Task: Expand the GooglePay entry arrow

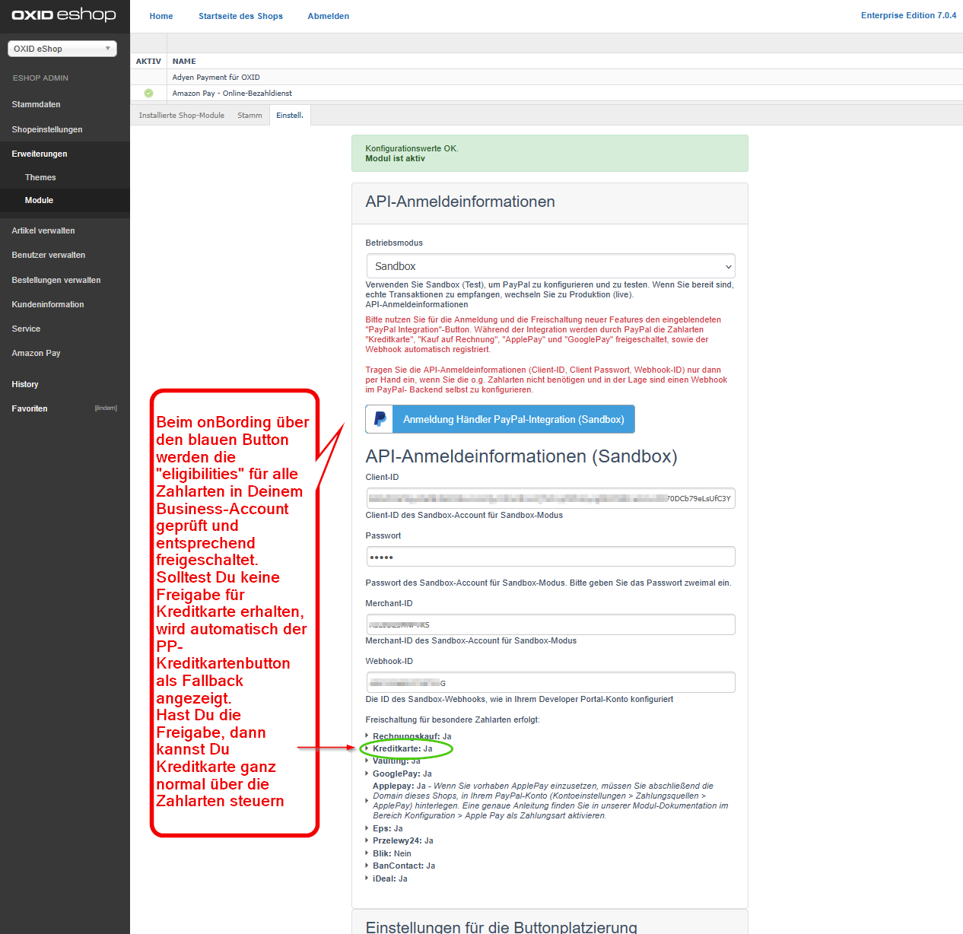Action: (x=367, y=774)
